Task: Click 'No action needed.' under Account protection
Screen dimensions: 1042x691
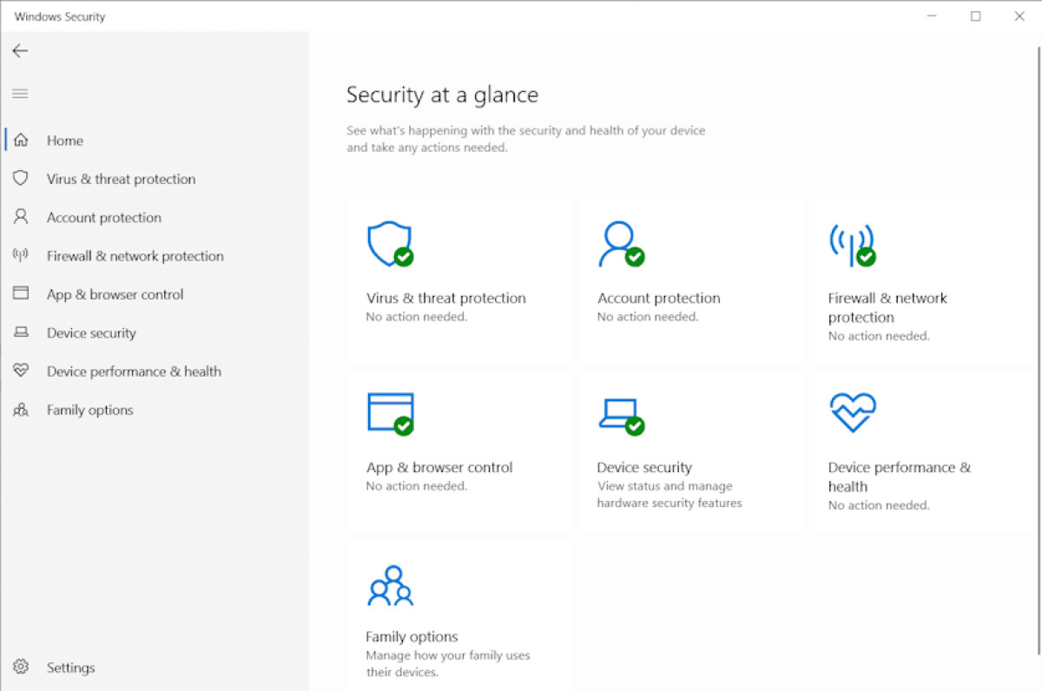Action: pos(648,317)
